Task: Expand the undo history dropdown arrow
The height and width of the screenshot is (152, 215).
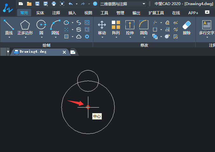Action: click(77, 4)
